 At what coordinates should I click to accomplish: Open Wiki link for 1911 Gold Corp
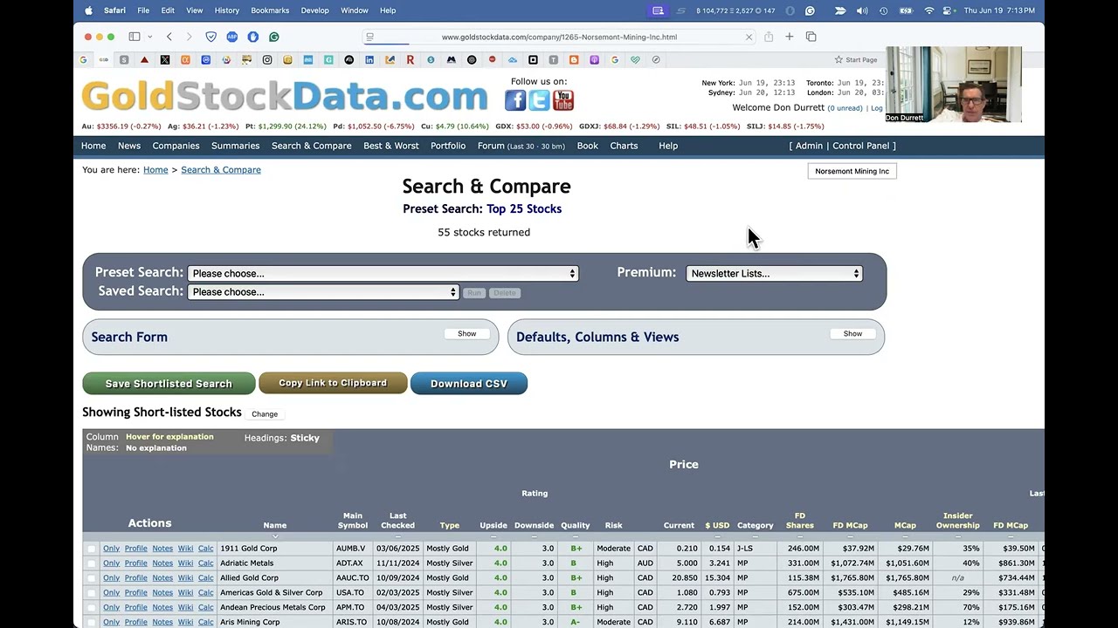[x=185, y=549]
